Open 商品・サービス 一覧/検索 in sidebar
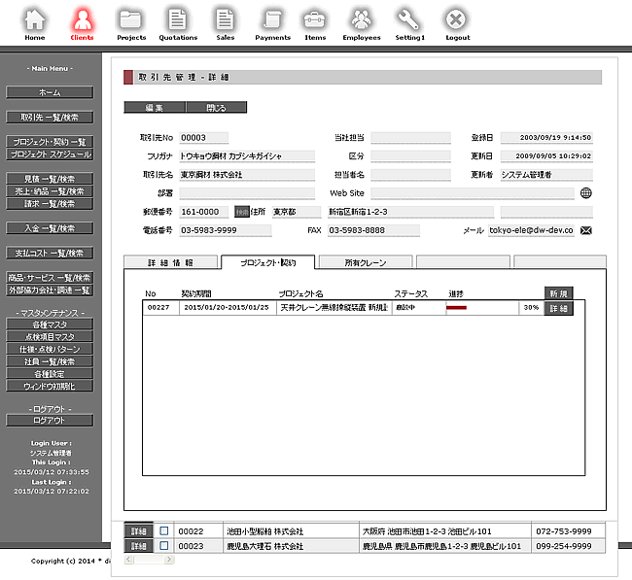 [50, 278]
